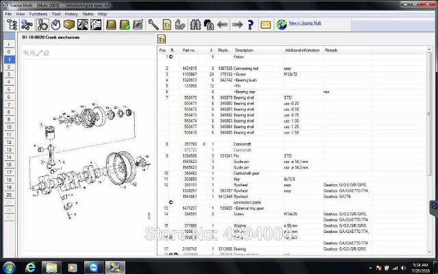Select page tab 5 in the sidebar
Viewport: 438px width, 274px height.
click(9, 89)
